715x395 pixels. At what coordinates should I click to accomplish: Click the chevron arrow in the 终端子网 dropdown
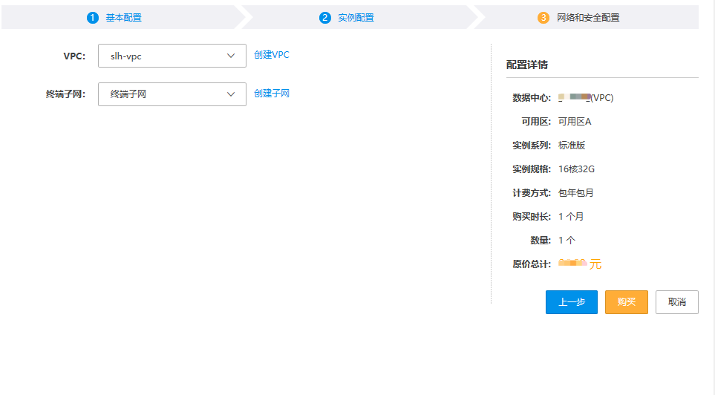pyautogui.click(x=230, y=94)
